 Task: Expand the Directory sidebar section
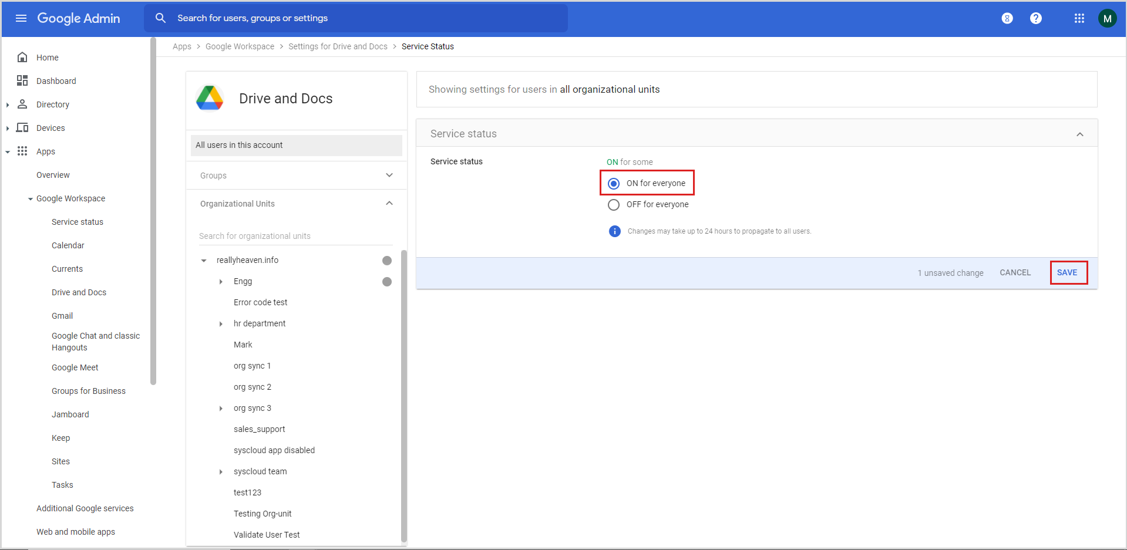tap(8, 104)
